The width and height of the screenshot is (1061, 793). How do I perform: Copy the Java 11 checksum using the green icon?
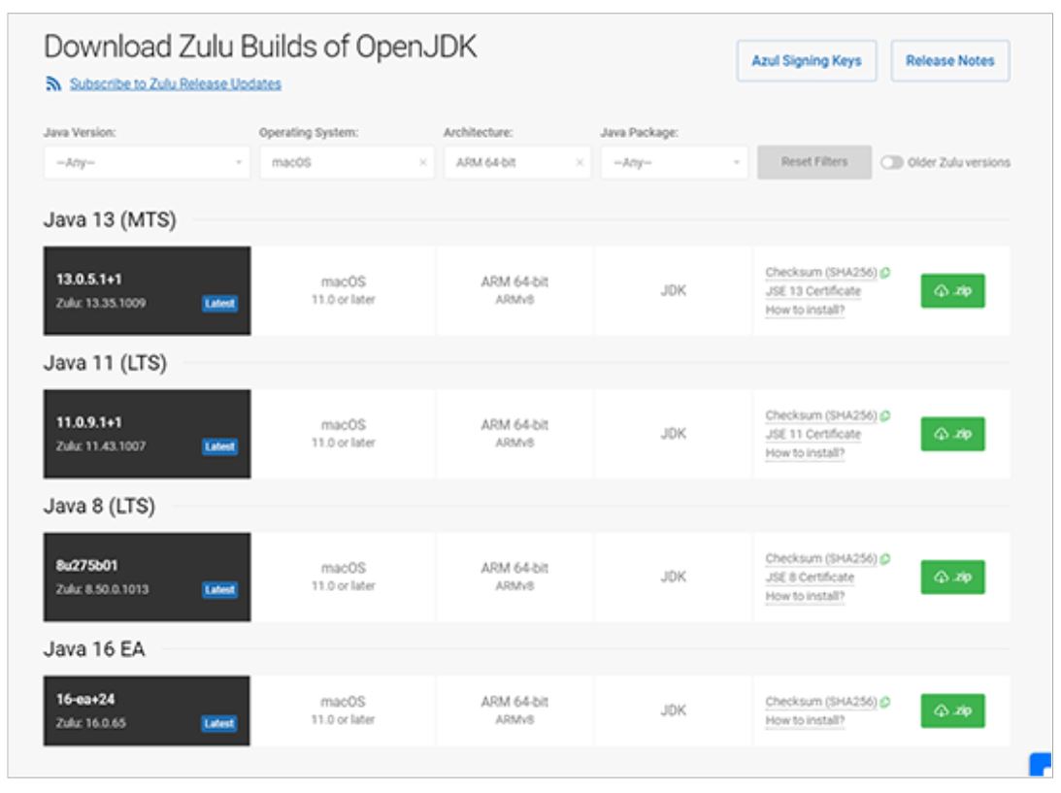(885, 415)
